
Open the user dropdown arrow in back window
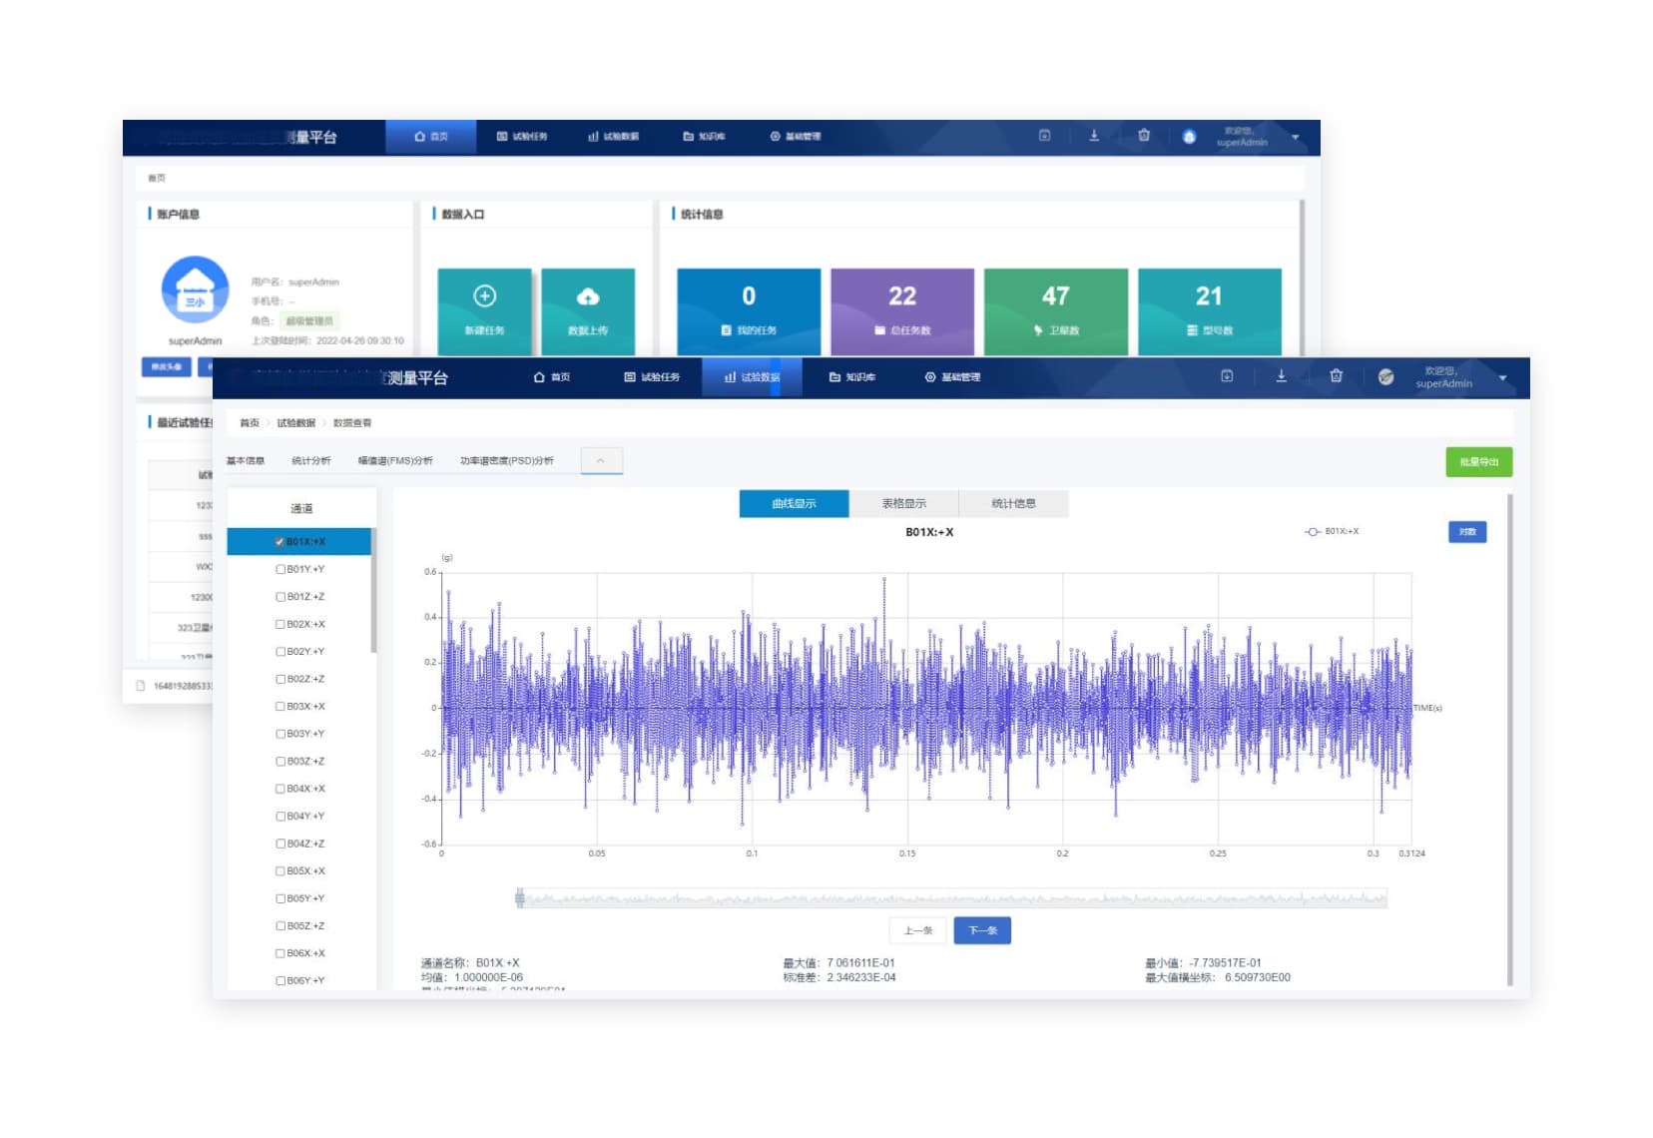1295,137
